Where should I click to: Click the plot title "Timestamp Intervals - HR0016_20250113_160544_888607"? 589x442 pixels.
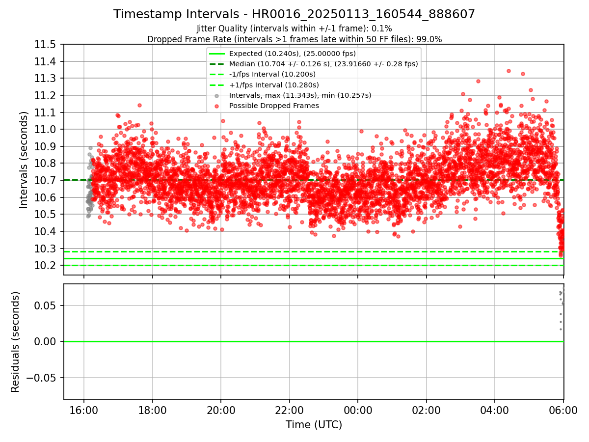pos(294,14)
